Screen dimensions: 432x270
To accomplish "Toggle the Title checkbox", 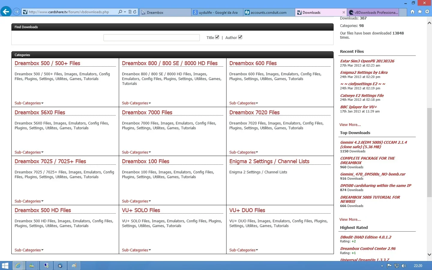I will coord(217,37).
